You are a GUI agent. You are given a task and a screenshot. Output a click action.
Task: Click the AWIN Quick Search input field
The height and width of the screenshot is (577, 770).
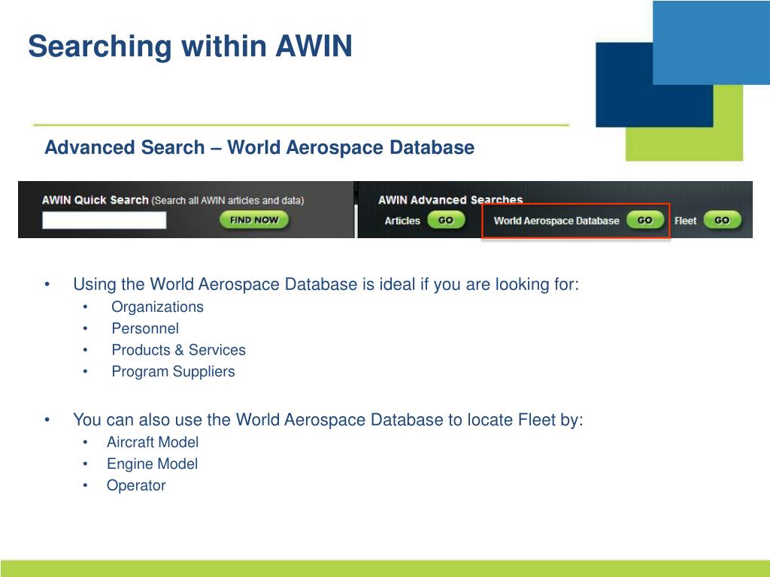[104, 220]
